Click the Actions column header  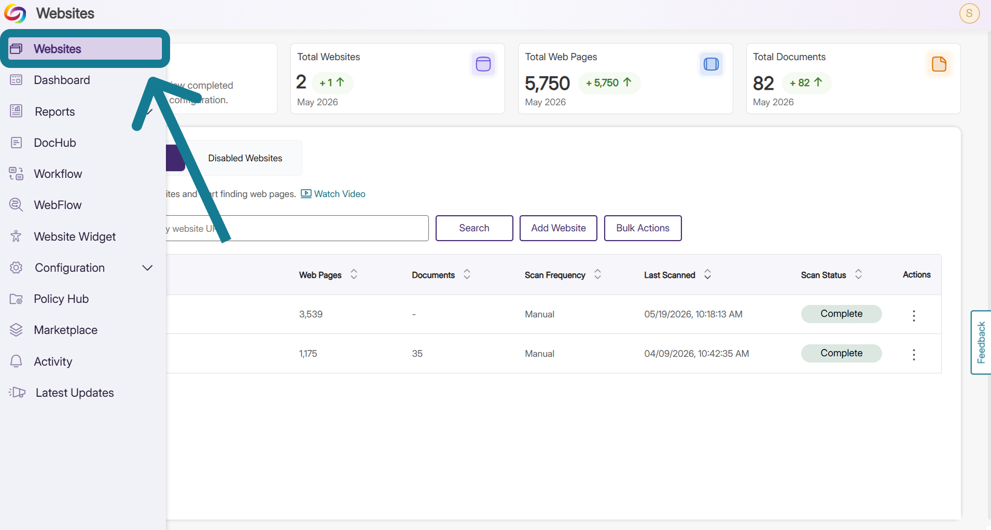tap(916, 275)
